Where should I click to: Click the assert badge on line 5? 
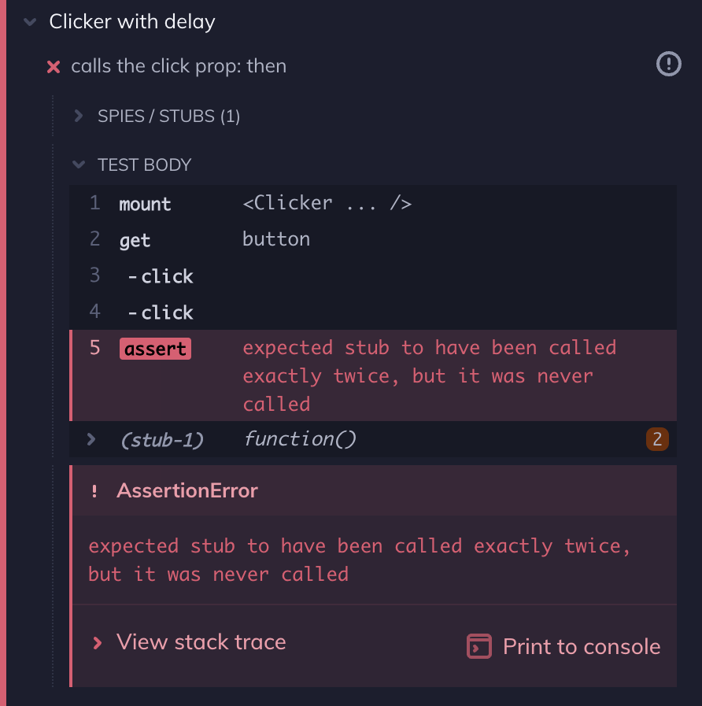tap(155, 349)
